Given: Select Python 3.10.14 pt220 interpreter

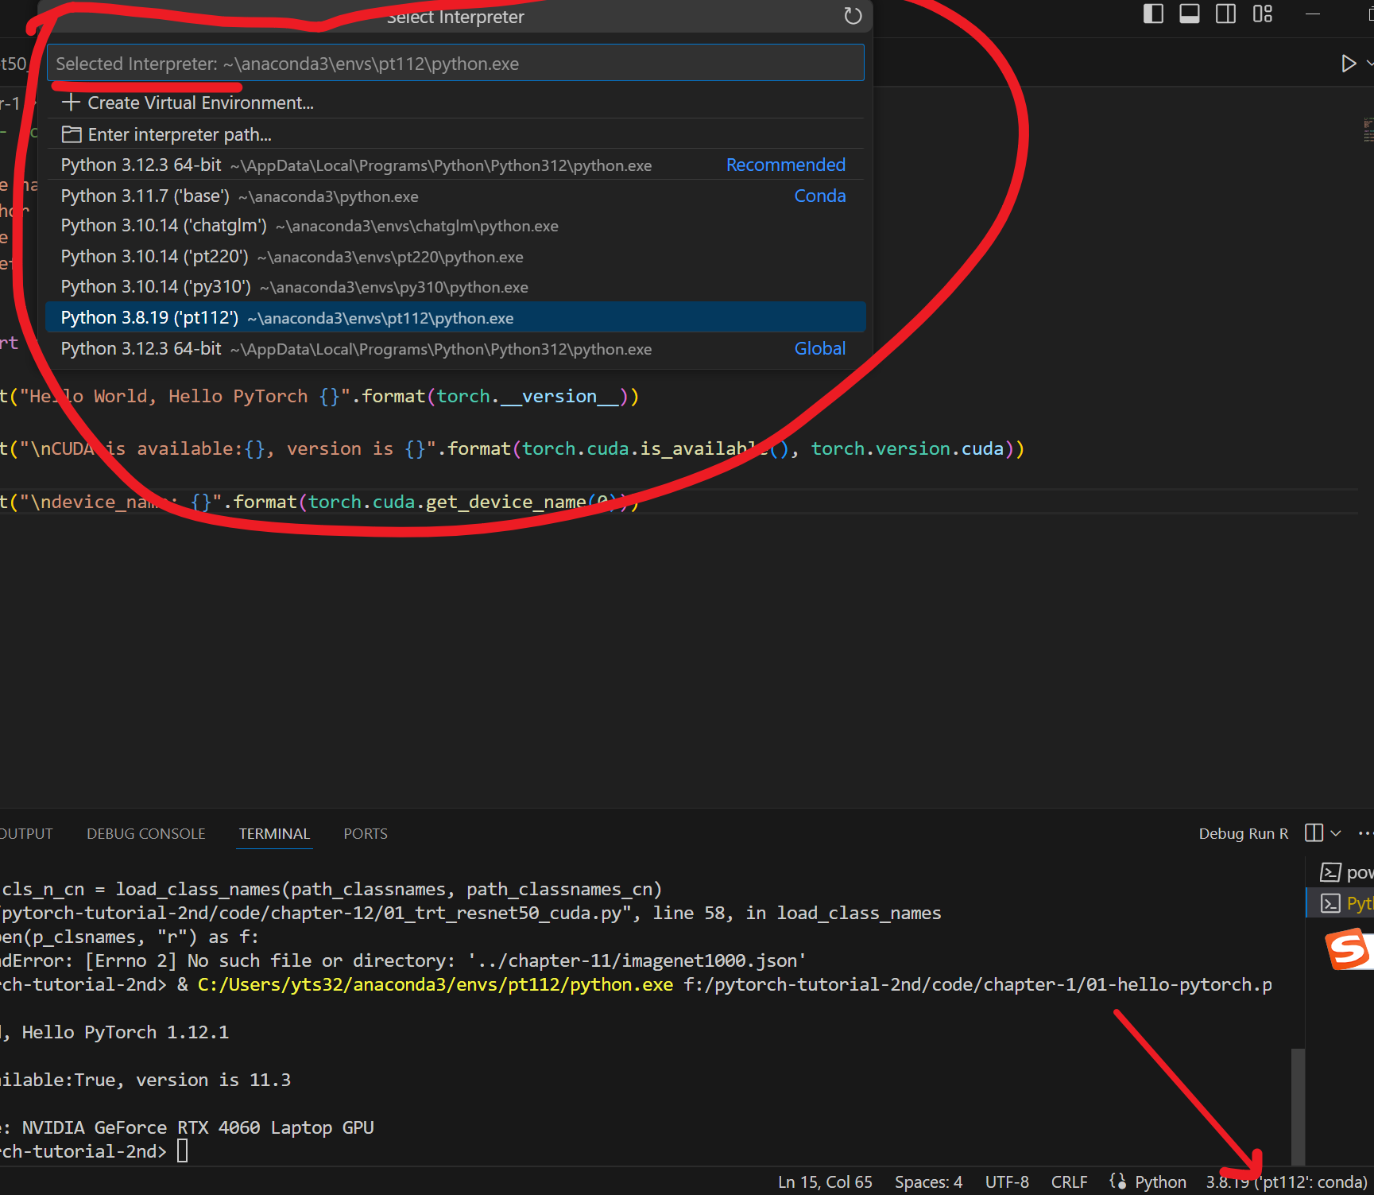Looking at the screenshot, I should pyautogui.click(x=455, y=257).
